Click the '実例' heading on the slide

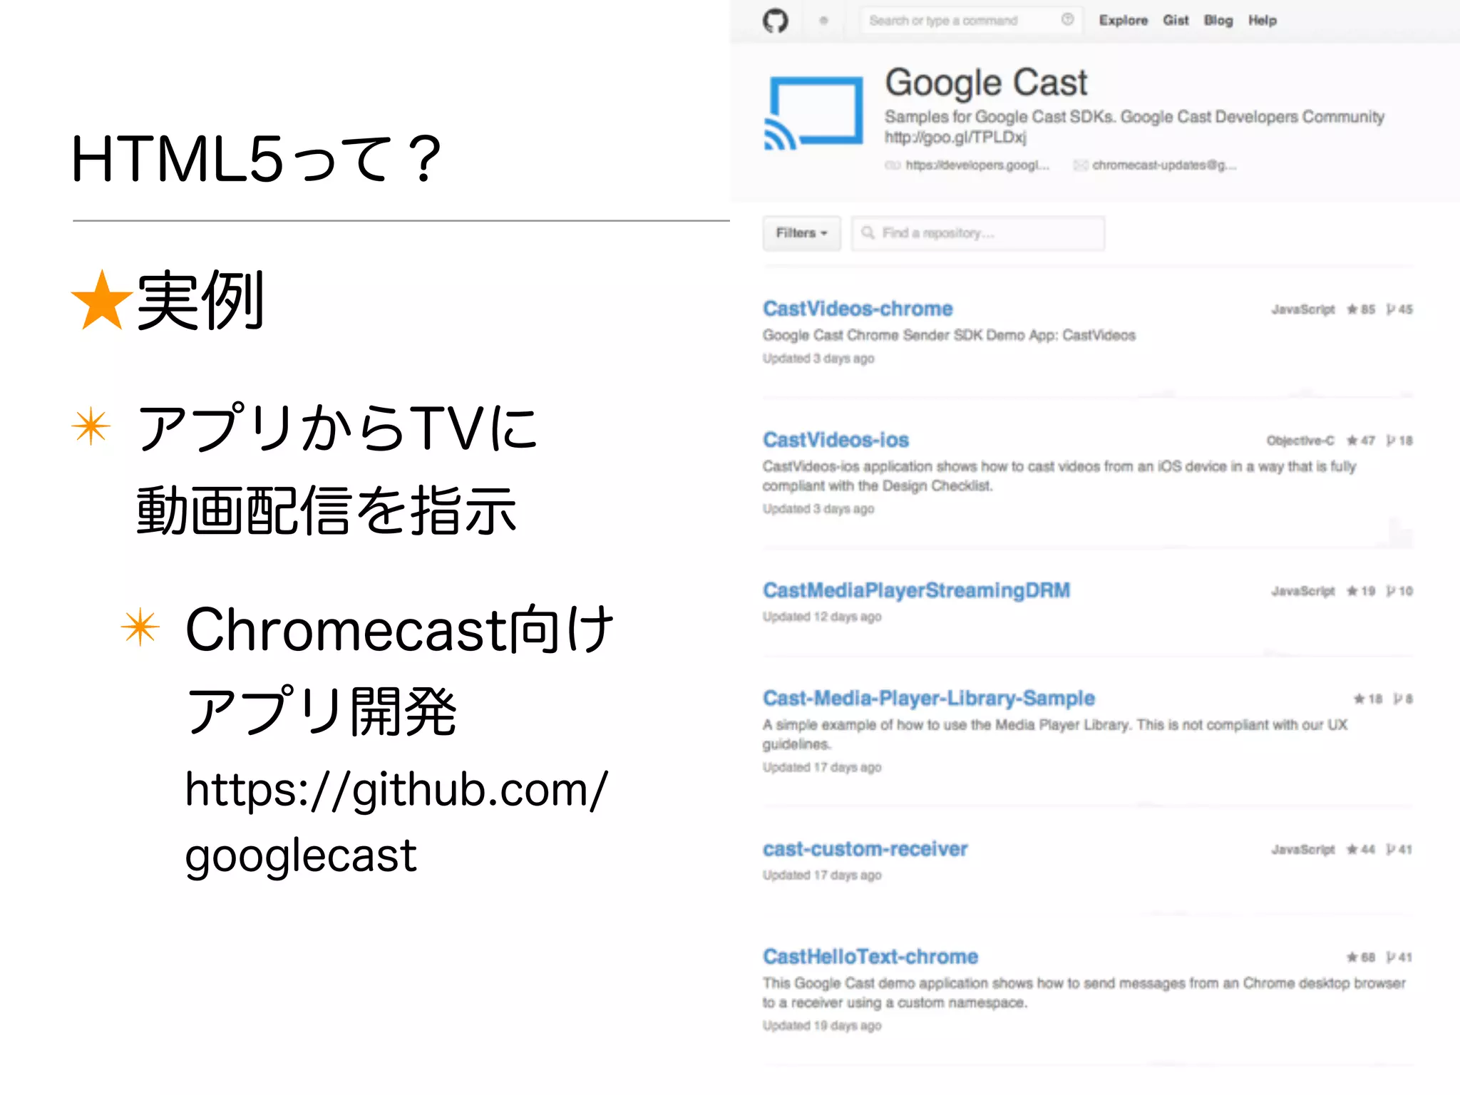(x=201, y=301)
